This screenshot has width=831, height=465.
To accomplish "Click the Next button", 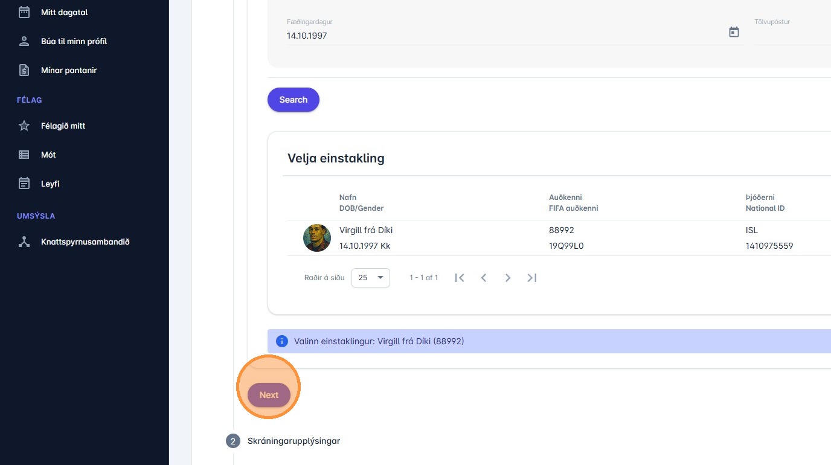I will [269, 395].
